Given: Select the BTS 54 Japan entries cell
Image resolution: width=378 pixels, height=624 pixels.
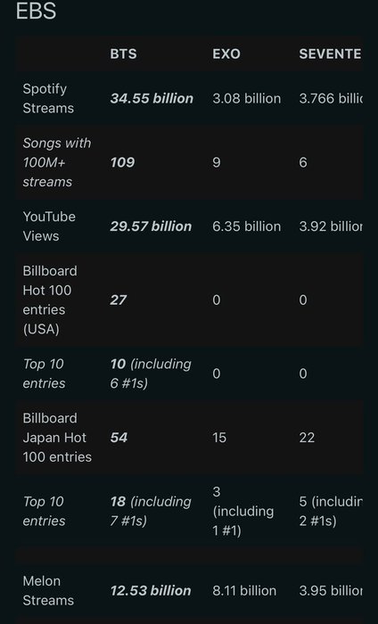Looking at the screenshot, I should point(119,438).
